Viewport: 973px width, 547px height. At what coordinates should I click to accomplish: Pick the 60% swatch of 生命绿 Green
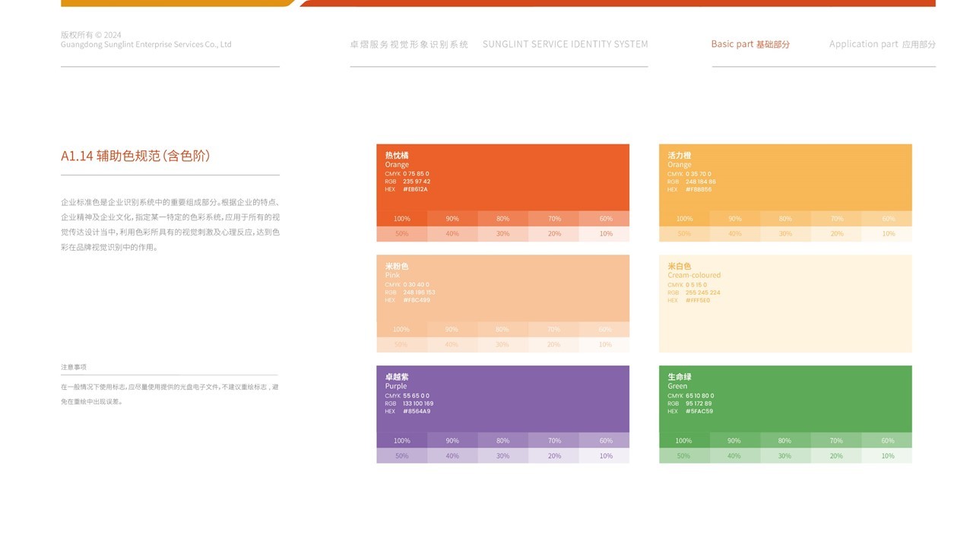click(x=887, y=441)
